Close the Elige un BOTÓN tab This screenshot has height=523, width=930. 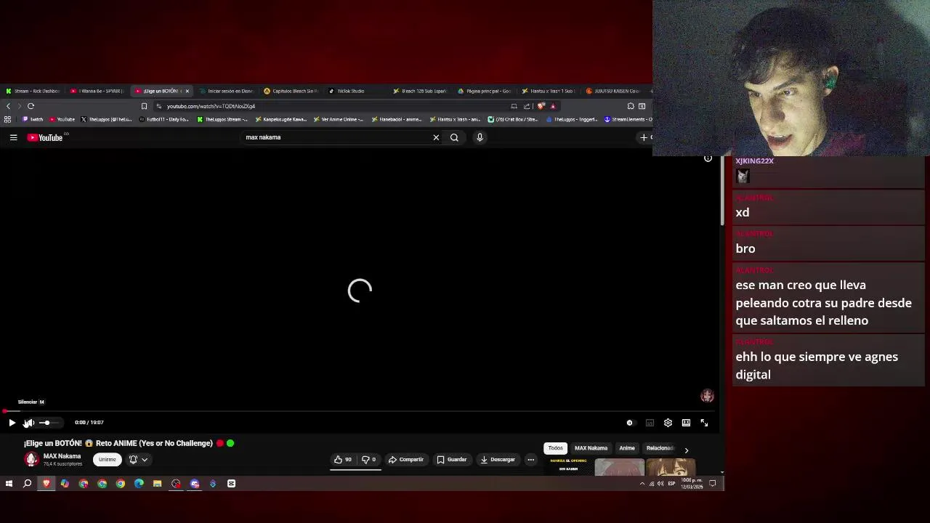[x=187, y=91]
